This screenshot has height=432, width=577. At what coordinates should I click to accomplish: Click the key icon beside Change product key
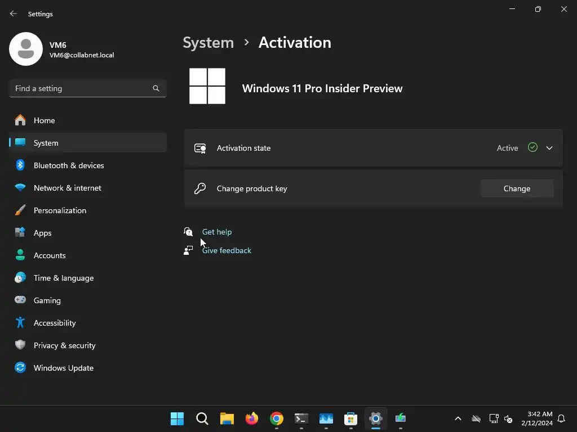(200, 188)
